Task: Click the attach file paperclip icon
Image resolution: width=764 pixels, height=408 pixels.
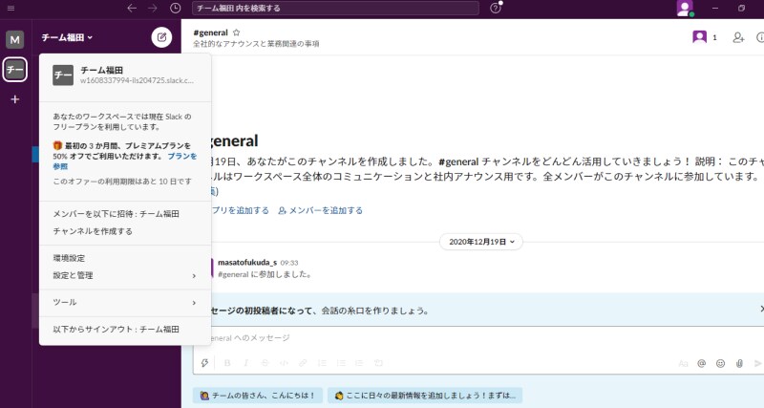Action: [739, 363]
